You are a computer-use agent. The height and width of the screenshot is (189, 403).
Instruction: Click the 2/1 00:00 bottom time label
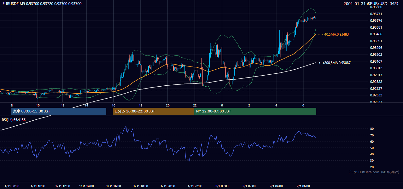point(222,186)
